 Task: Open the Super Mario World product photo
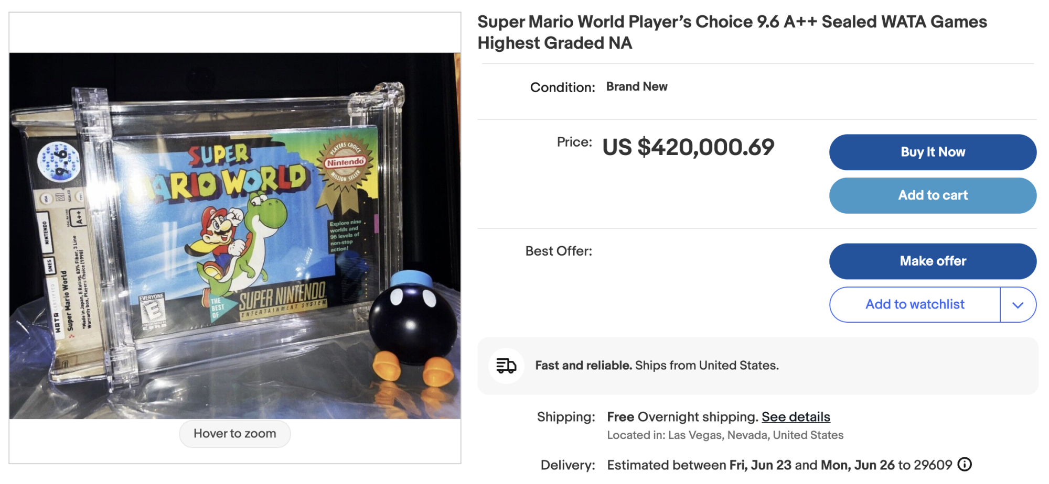click(234, 236)
